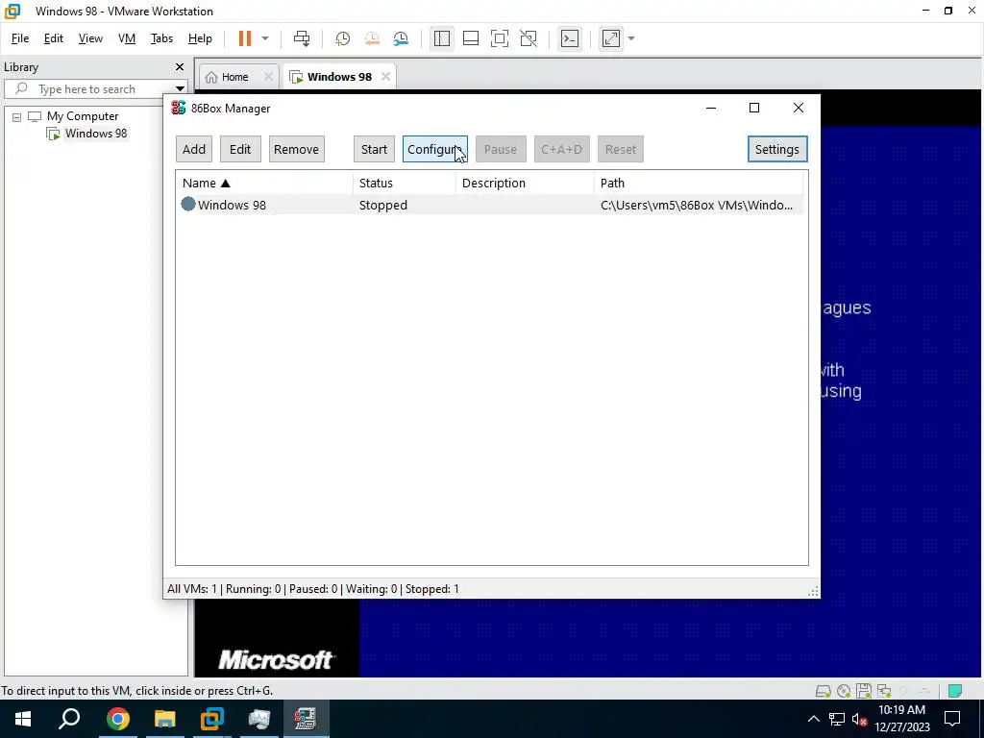
Task: Click the 86Box Manager taskbar icon
Action: (x=306, y=719)
